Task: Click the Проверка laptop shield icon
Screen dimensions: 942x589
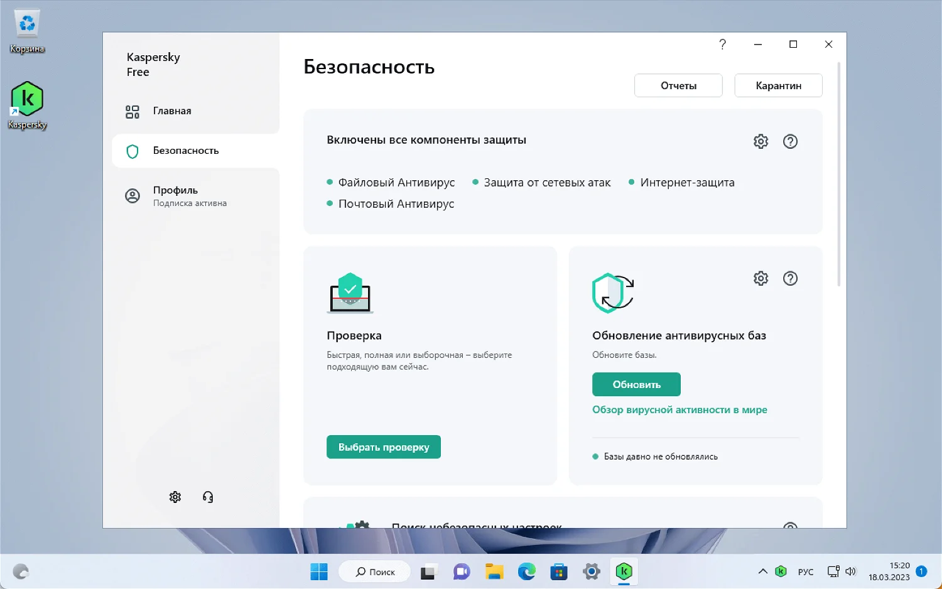Action: tap(350, 293)
